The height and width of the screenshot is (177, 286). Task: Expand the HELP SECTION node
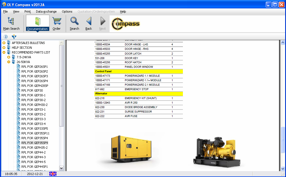coord(4,48)
